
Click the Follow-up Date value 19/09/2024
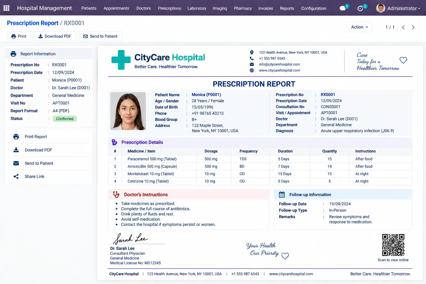pos(340,204)
